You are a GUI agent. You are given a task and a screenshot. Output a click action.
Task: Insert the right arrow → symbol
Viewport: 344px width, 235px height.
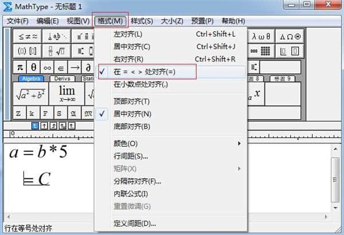(x=75, y=67)
